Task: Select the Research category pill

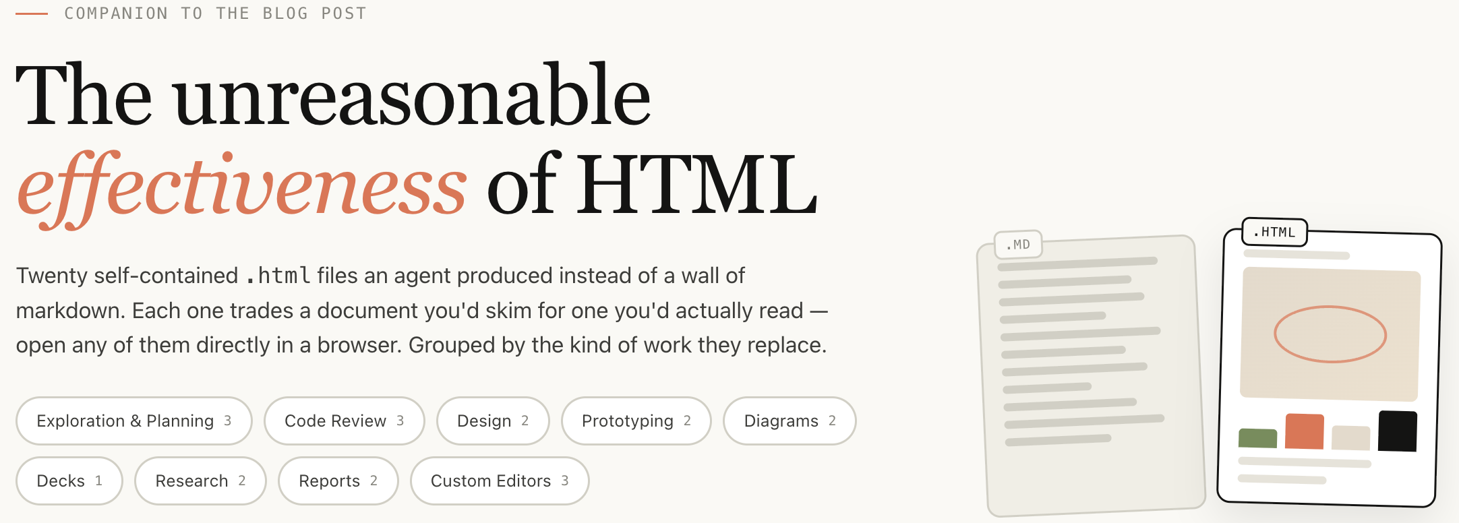Action: tap(200, 481)
